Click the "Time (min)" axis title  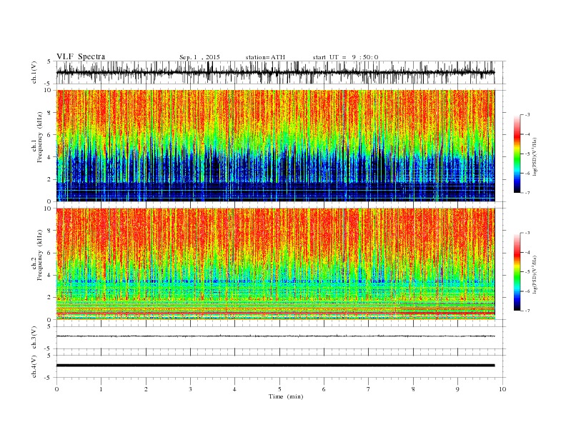click(286, 396)
